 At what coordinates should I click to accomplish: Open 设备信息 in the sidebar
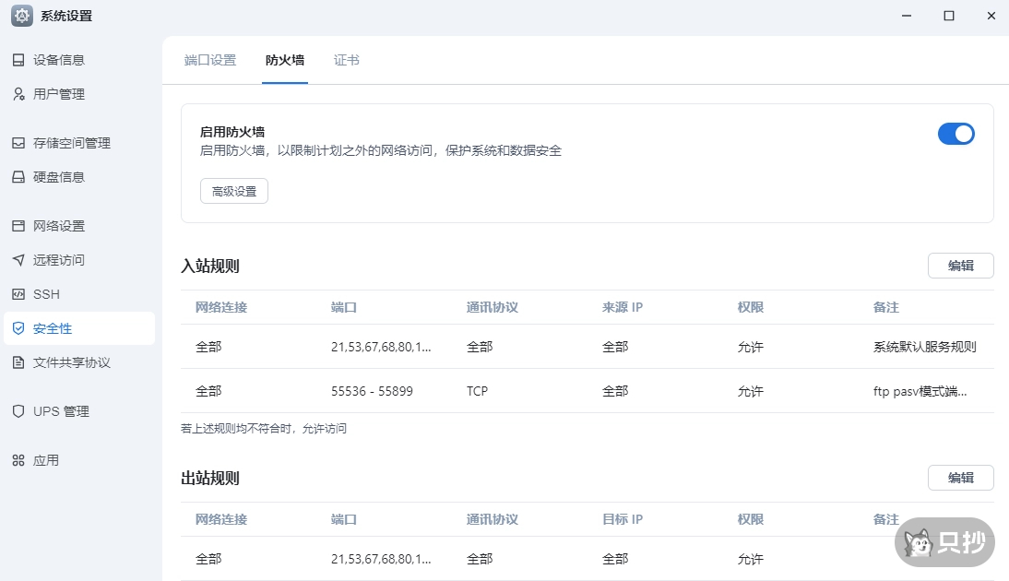[60, 59]
